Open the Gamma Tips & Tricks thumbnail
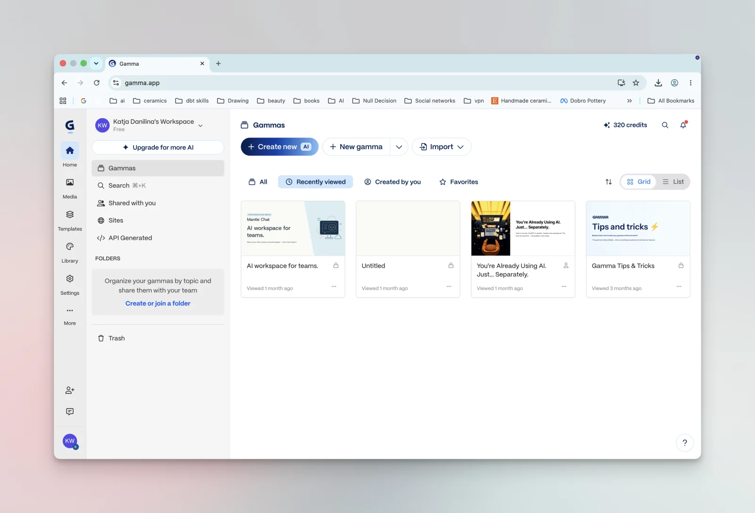 638,229
